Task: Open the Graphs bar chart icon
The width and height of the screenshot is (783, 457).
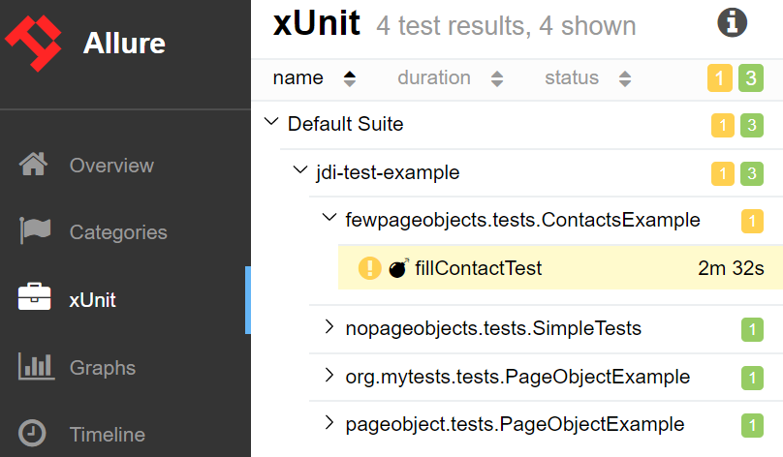Action: click(x=34, y=367)
